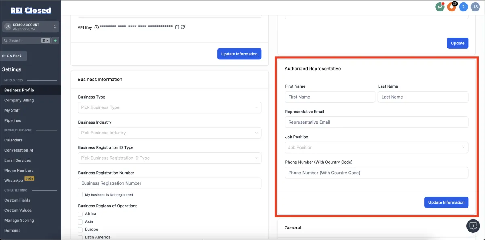Expand the Job Position dropdown

point(376,147)
